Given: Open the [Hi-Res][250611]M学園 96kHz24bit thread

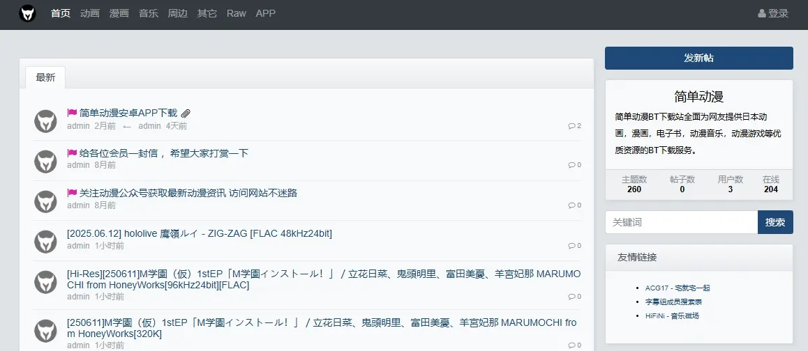Looking at the screenshot, I should (x=324, y=279).
